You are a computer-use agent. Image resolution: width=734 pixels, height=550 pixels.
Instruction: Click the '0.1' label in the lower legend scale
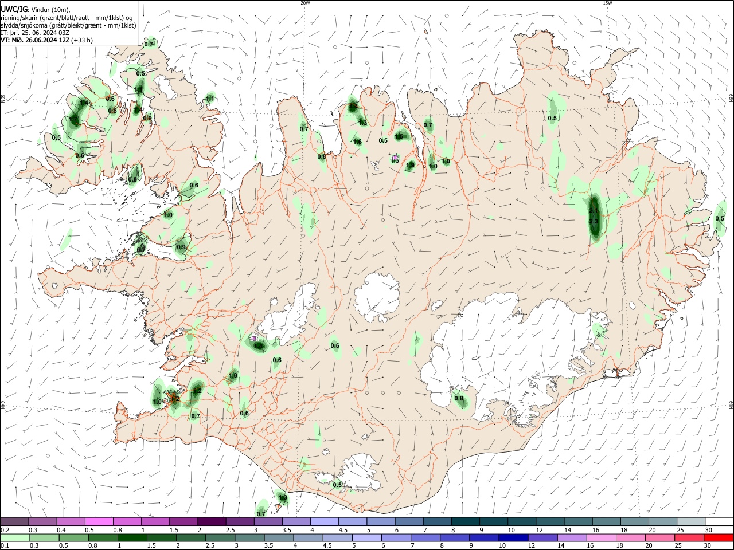pyautogui.click(x=5, y=545)
